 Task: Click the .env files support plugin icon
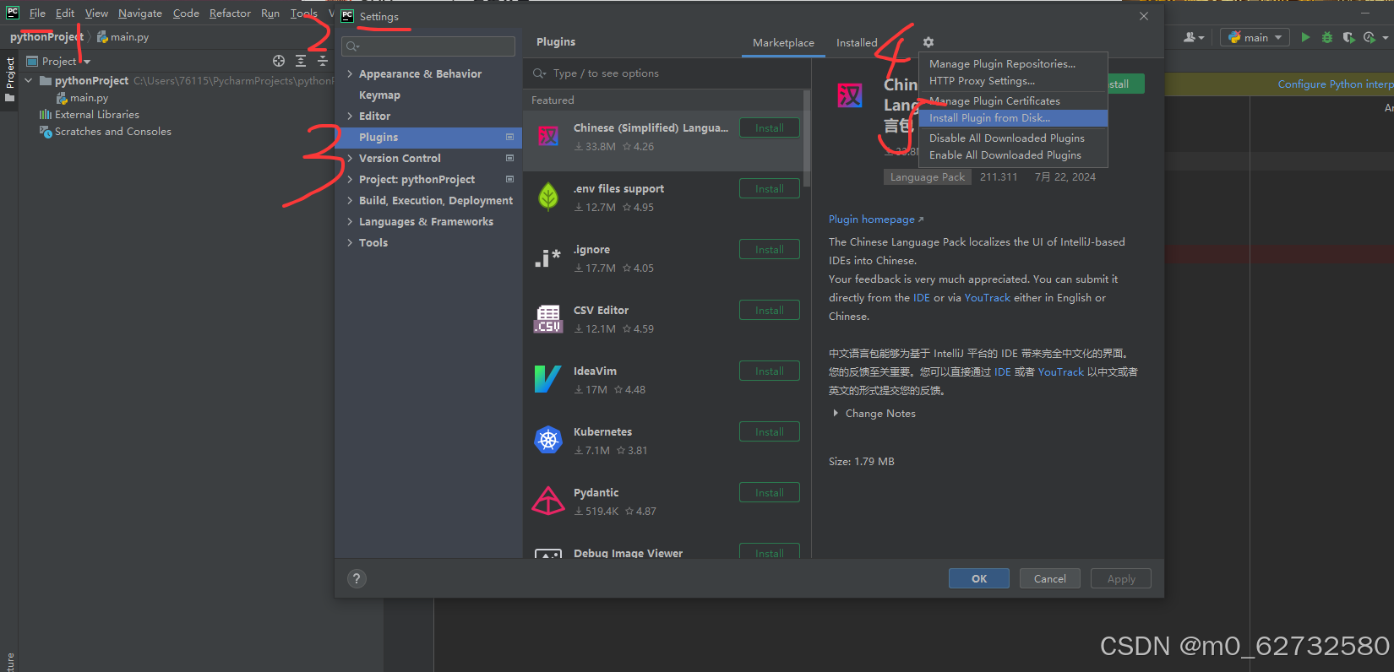click(x=548, y=198)
